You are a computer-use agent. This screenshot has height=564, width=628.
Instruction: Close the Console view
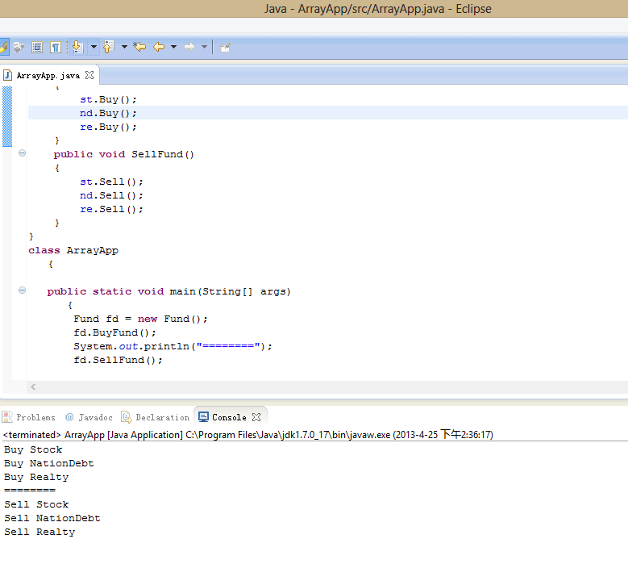[x=256, y=417]
